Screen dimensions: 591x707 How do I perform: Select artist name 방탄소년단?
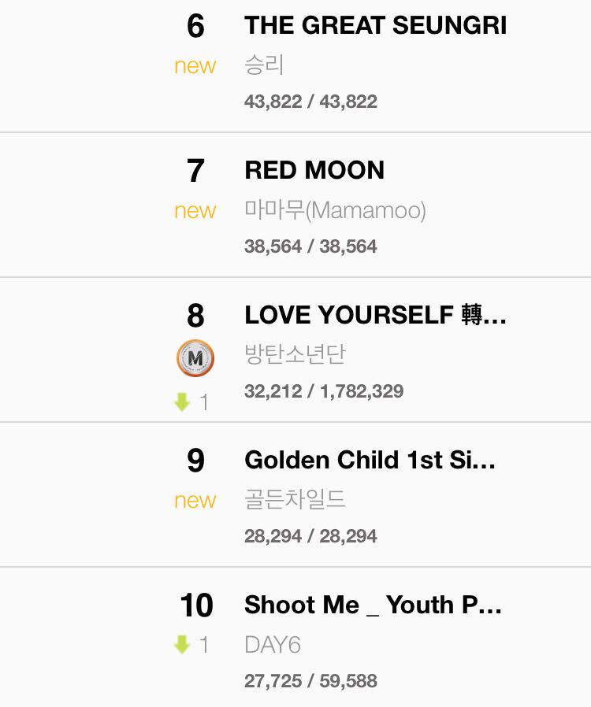coord(295,354)
